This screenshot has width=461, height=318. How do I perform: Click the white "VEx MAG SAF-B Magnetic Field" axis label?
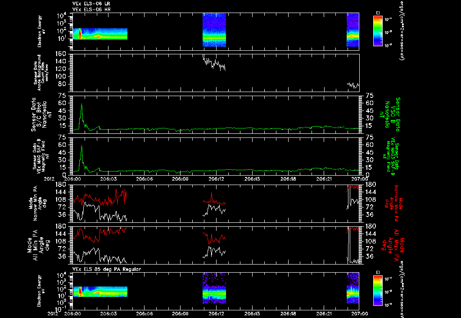pyautogui.click(x=41, y=155)
